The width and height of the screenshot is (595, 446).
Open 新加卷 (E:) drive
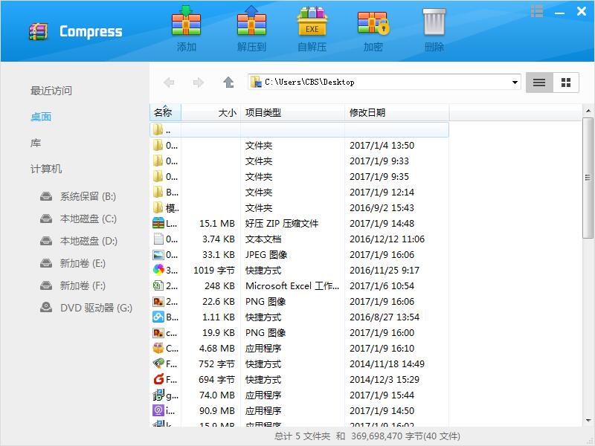pyautogui.click(x=73, y=263)
